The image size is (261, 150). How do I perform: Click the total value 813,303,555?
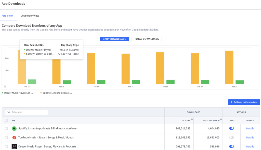tap(183, 137)
